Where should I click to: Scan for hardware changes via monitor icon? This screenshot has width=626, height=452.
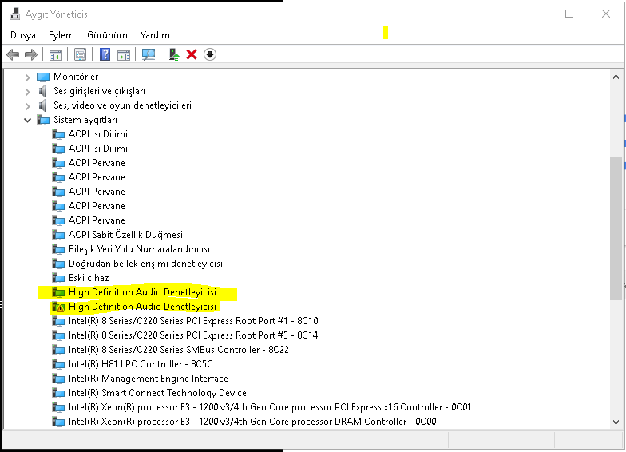pyautogui.click(x=149, y=54)
